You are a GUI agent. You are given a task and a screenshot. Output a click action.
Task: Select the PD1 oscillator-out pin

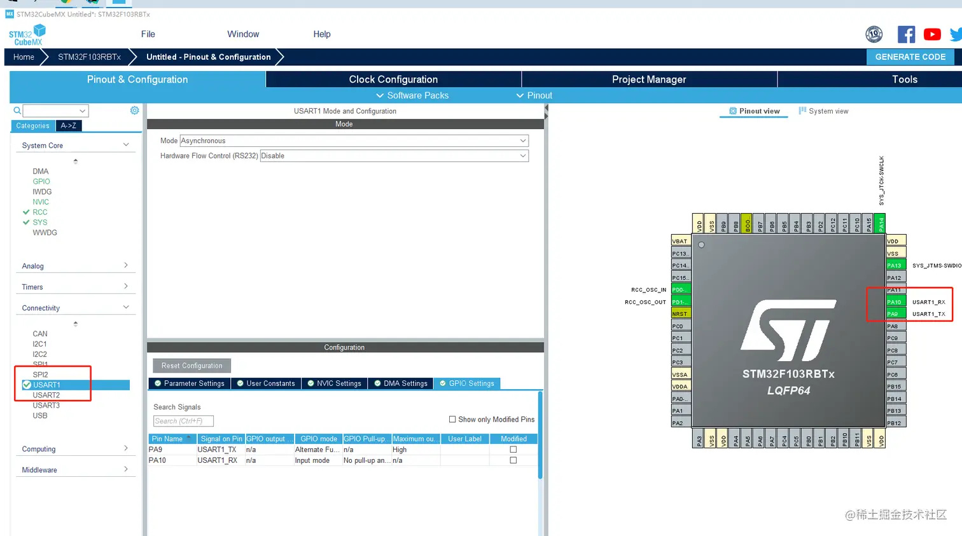coord(681,302)
